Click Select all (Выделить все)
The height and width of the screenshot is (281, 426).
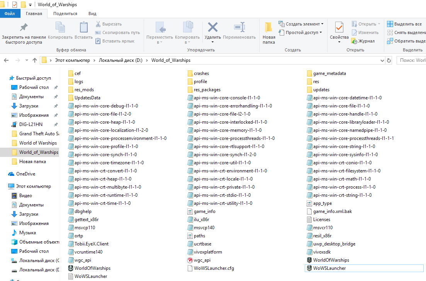pos(404,24)
